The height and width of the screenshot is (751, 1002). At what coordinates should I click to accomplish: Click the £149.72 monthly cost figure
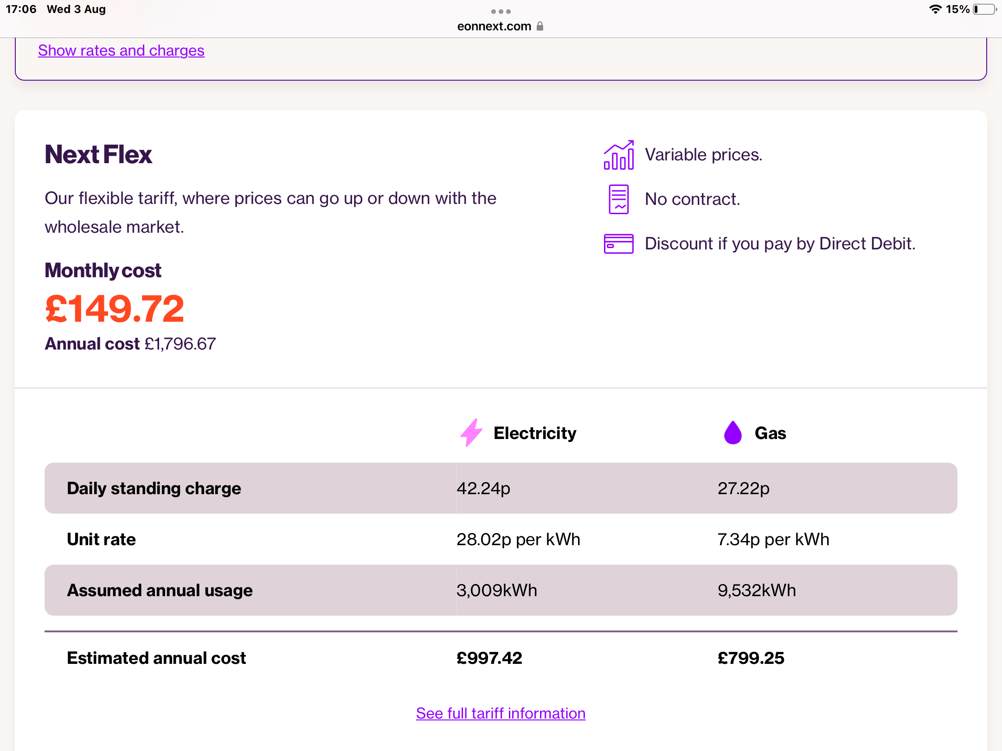click(115, 309)
